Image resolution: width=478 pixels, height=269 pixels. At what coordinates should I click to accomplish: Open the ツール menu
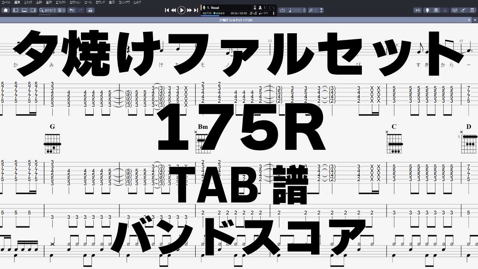coord(88,2)
